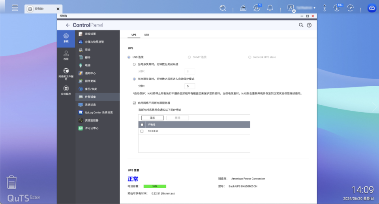This screenshot has width=379, height=204.
Task: Select the 应用程序 category icon
Action: coord(66,91)
